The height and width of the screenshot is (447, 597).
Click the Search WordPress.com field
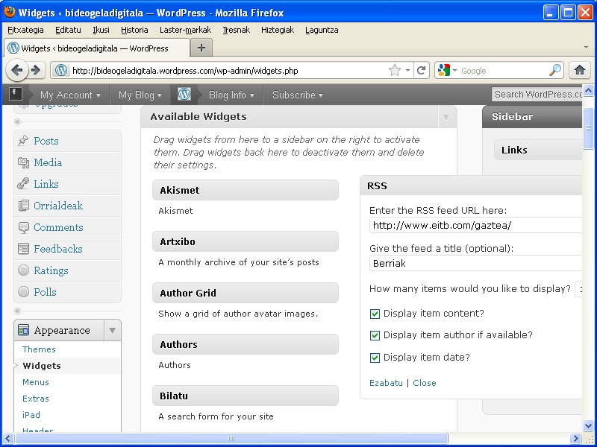tap(537, 95)
